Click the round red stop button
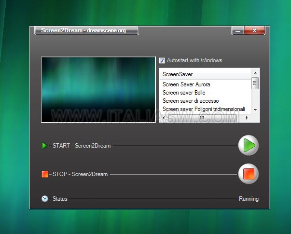Screen dimensions: 291x234 coord(249,174)
